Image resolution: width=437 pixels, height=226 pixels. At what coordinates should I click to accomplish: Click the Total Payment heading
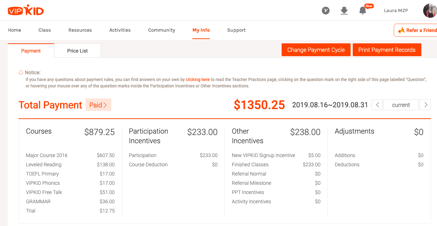[50, 105]
